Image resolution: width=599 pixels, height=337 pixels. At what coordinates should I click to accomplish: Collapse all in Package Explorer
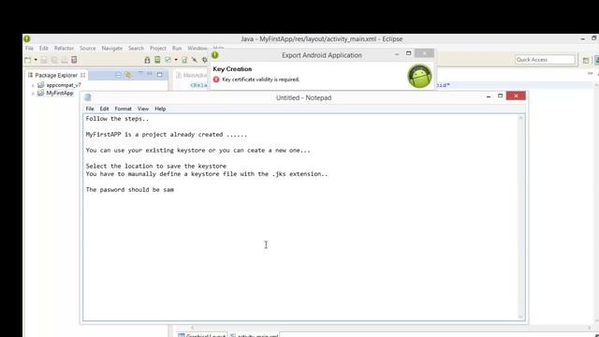pyautogui.click(x=118, y=75)
